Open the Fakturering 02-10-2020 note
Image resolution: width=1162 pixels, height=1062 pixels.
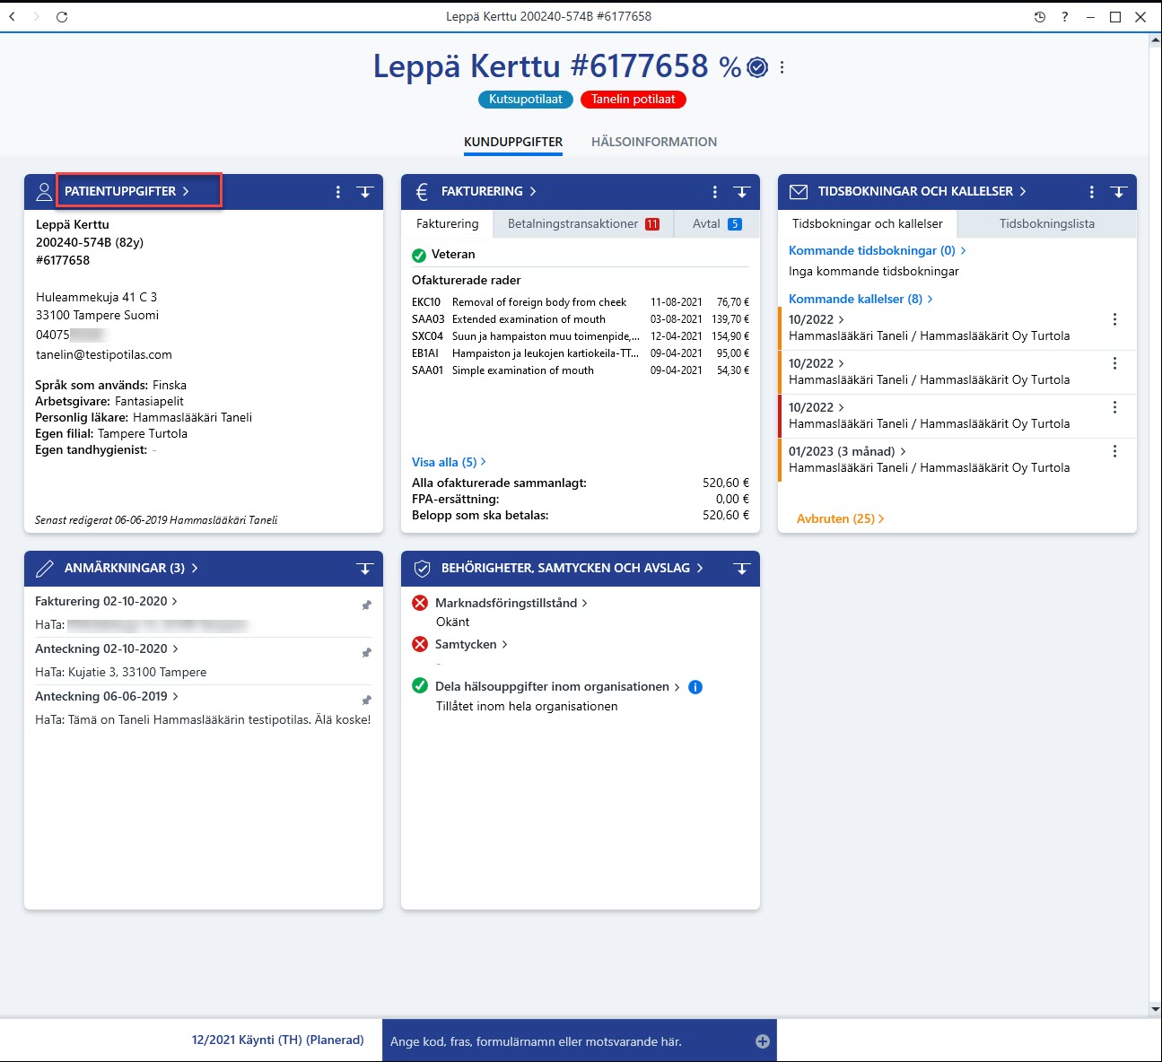tap(106, 601)
